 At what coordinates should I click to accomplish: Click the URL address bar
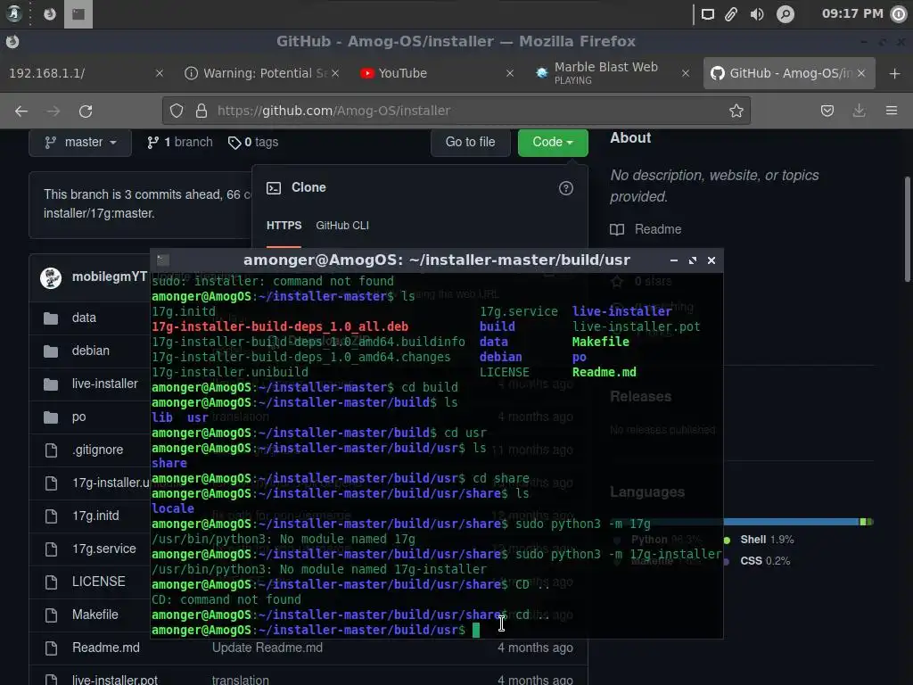pyautogui.click(x=456, y=111)
